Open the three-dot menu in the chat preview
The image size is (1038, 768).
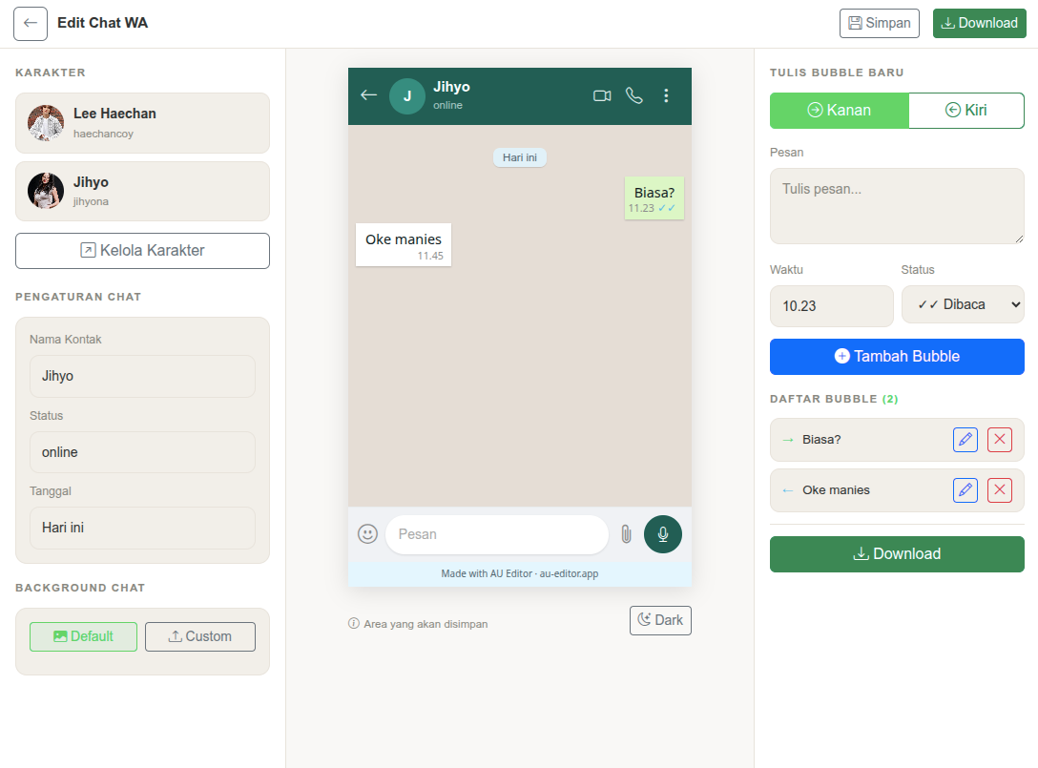[666, 95]
